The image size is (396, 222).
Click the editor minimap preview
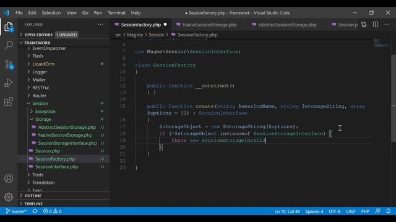point(381,43)
